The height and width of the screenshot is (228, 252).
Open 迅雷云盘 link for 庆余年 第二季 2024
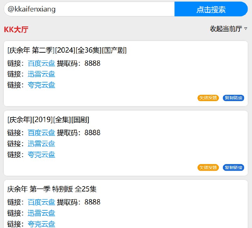[x=41, y=74]
